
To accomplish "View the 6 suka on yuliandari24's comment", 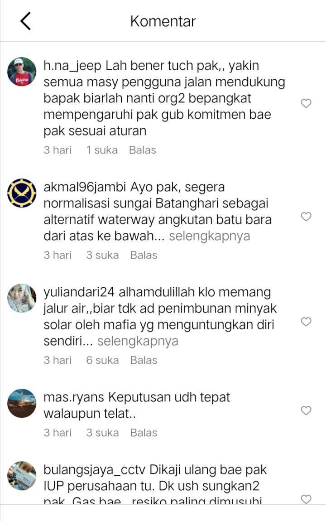I will (x=102, y=360).
